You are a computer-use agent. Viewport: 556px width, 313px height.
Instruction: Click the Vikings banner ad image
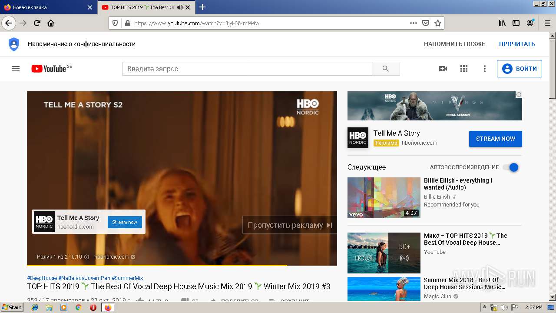[435, 106]
